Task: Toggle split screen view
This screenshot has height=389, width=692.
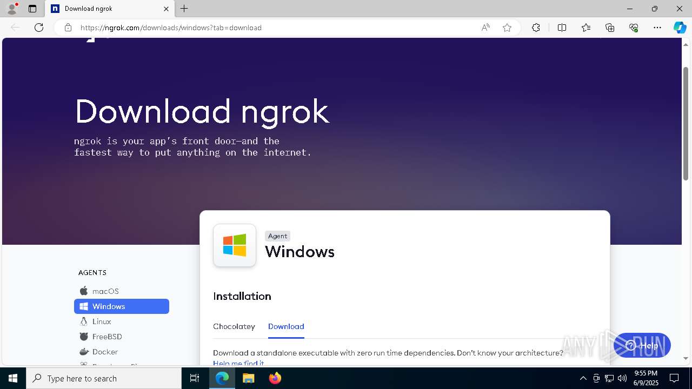Action: (562, 28)
